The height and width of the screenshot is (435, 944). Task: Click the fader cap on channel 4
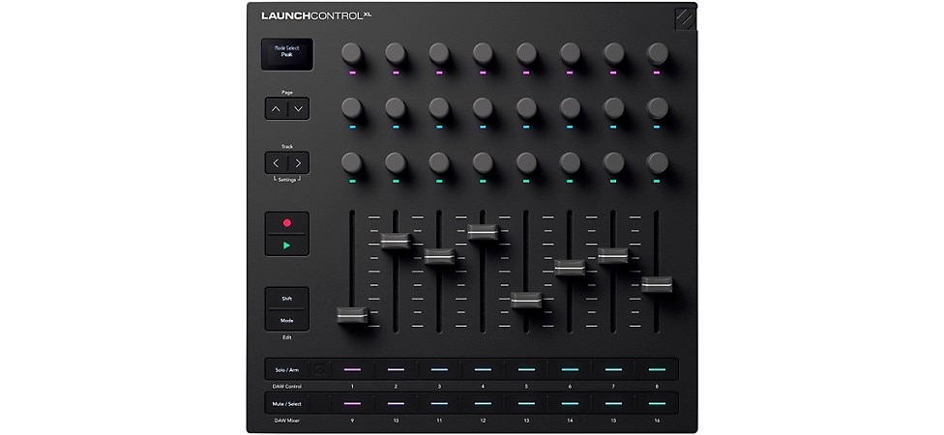click(483, 232)
